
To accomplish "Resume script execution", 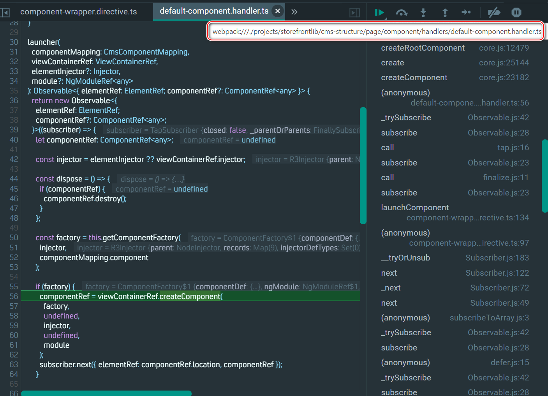I will click(x=379, y=13).
